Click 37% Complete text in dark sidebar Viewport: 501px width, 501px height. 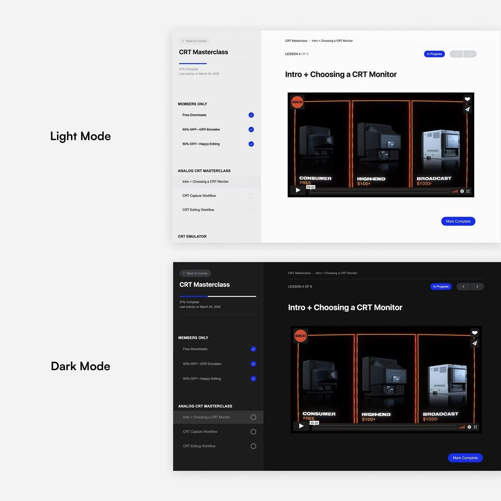[189, 302]
